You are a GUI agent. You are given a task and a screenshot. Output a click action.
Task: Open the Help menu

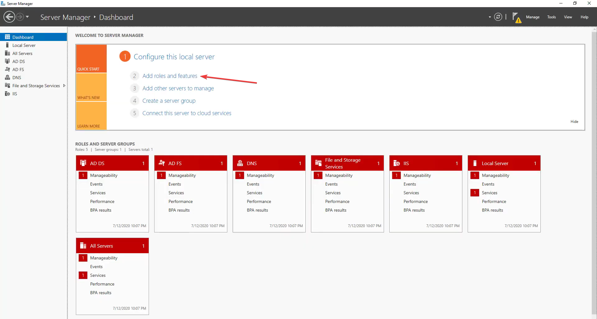tap(584, 17)
